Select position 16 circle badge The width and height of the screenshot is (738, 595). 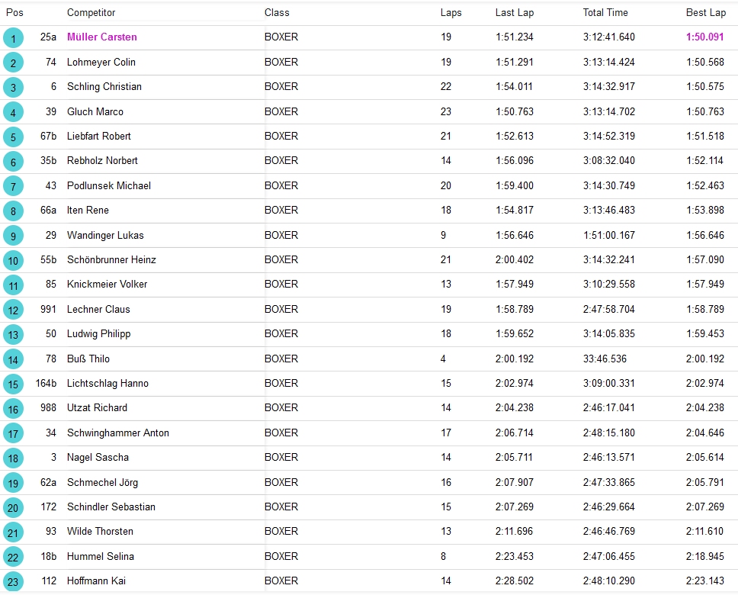tap(13, 409)
